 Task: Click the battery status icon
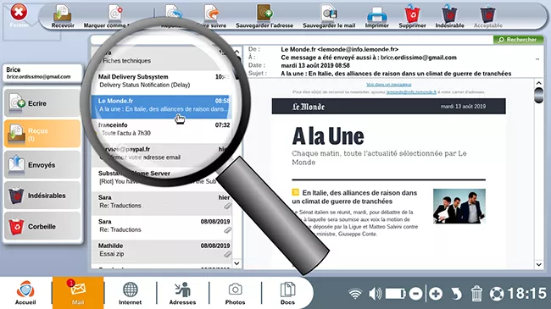pyautogui.click(x=395, y=294)
